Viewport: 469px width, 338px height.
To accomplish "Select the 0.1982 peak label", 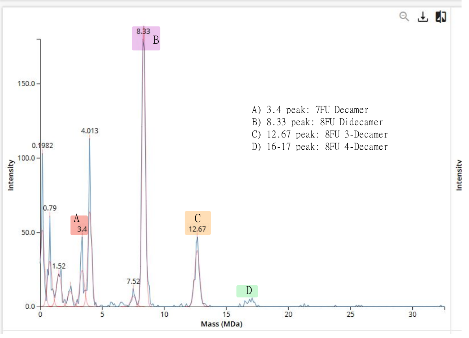I will [43, 145].
